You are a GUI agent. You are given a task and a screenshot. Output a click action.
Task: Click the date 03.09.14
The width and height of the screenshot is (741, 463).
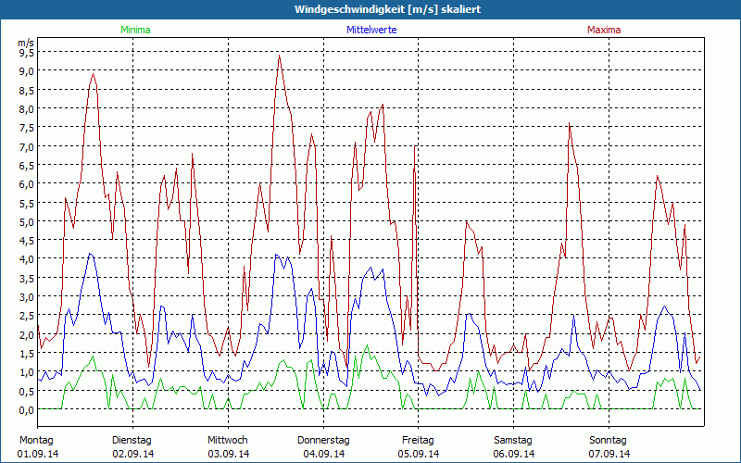tap(228, 454)
